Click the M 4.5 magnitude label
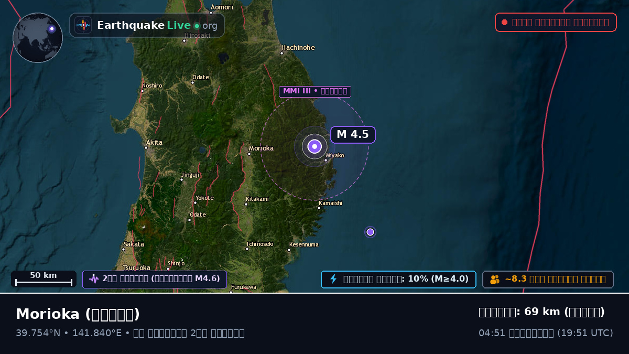The width and height of the screenshot is (629, 354). tap(353, 134)
